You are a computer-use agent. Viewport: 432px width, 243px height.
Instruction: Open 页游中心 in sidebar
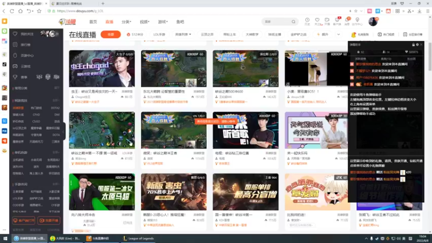tap(23, 56)
